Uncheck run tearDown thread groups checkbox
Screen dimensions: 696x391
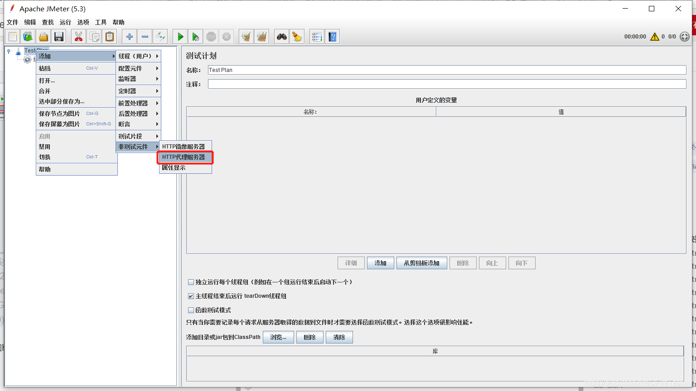tap(191, 296)
